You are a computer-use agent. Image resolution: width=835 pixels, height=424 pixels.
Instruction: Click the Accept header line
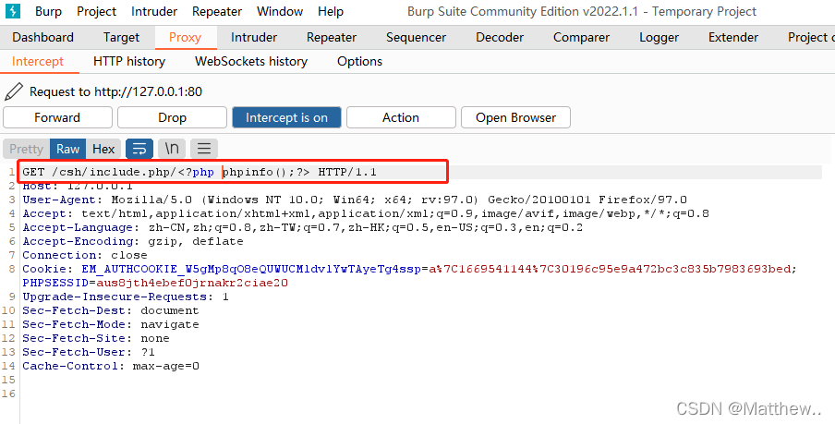point(366,214)
